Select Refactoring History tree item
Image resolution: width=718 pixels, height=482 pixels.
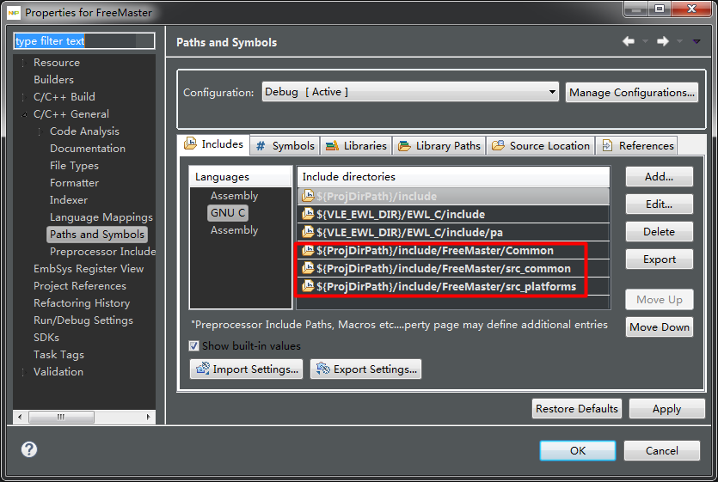coord(82,303)
